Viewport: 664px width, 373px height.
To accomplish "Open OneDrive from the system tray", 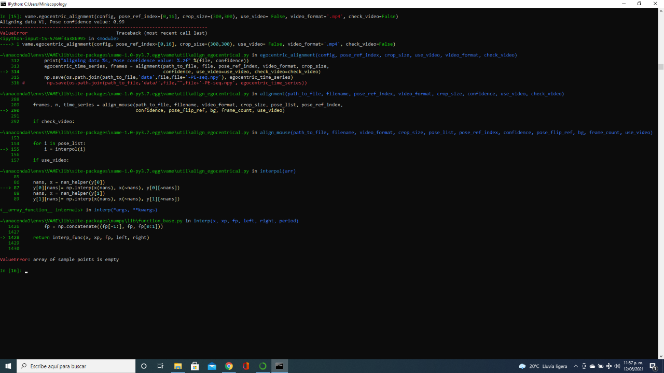I will click(592, 366).
